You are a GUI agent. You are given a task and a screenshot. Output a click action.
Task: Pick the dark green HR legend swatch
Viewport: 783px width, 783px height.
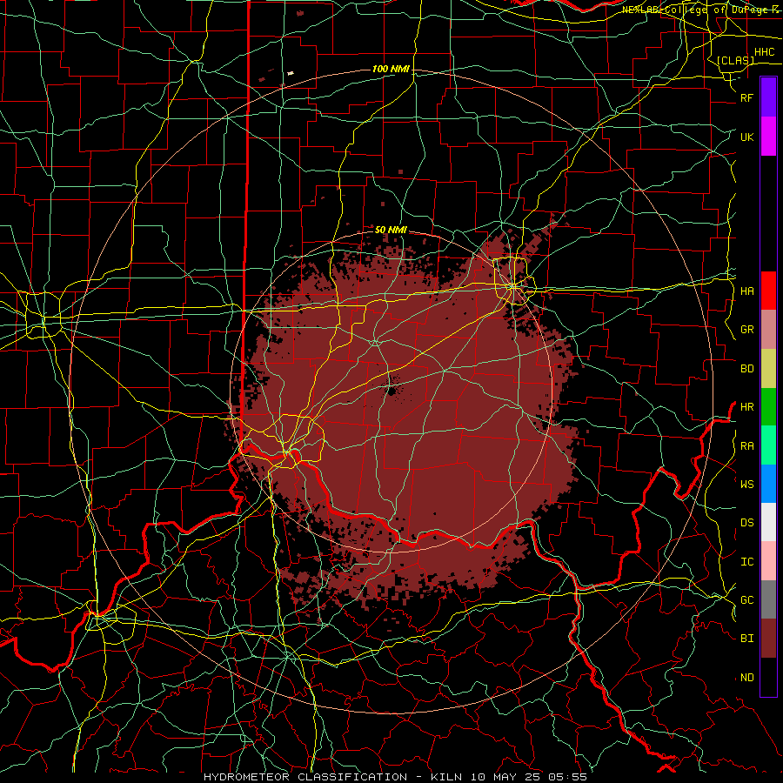pos(768,407)
